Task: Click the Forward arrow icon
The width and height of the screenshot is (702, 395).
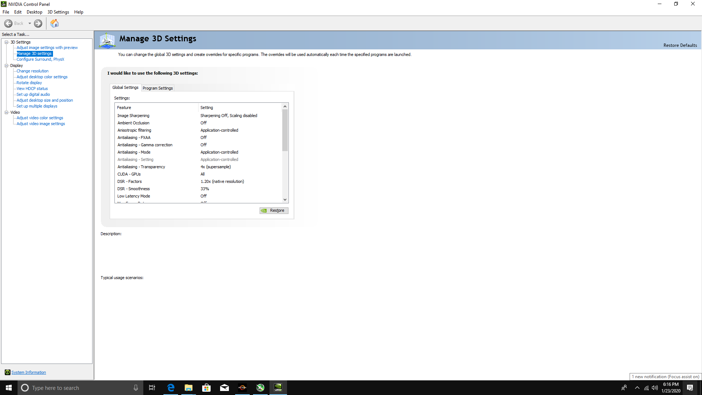Action: click(38, 23)
